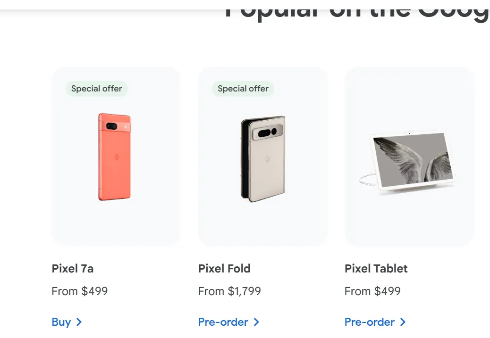Image resolution: width=490 pixels, height=338 pixels.
Task: Click the chevron beside Pixel Fold Pre-order
Action: coord(256,322)
